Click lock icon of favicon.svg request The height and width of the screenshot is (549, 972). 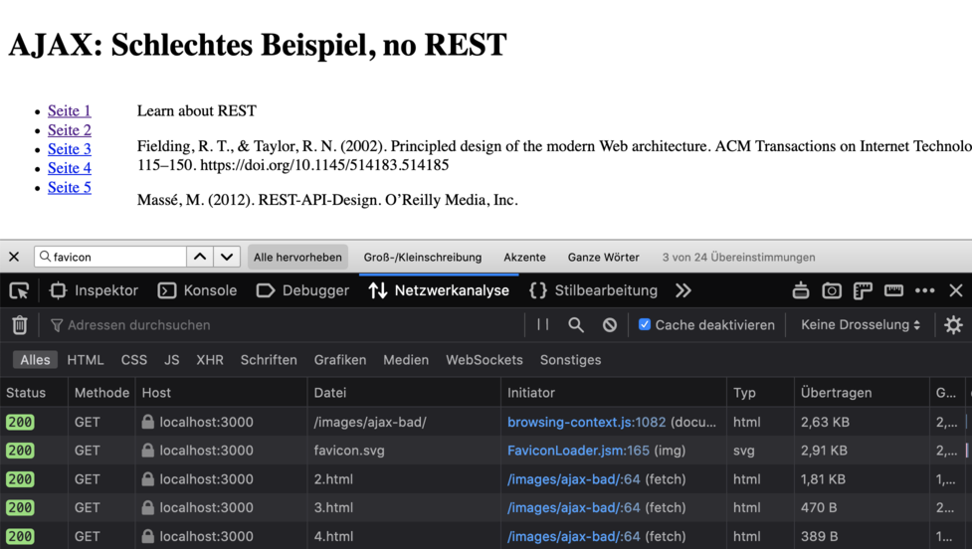147,451
